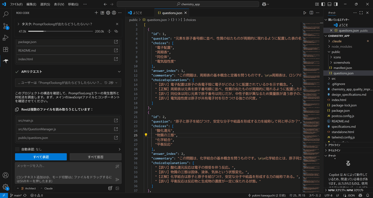Open the Edit menu

pos(31,4)
